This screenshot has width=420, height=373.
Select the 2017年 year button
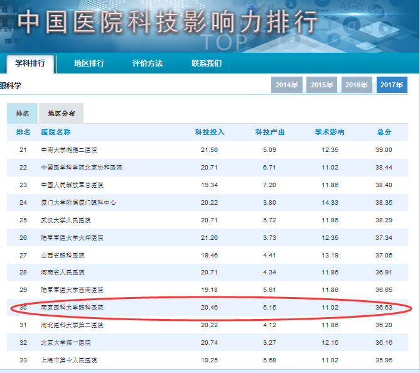392,85
